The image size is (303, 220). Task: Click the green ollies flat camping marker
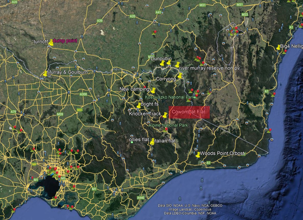[132, 142]
